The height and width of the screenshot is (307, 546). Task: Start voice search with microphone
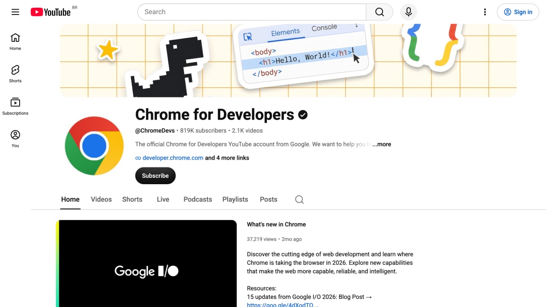point(409,12)
